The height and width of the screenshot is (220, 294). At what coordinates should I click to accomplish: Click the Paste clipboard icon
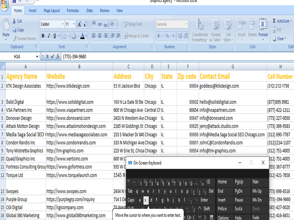[x=6, y=24]
